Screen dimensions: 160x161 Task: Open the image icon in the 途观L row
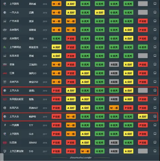(x=155, y=90)
